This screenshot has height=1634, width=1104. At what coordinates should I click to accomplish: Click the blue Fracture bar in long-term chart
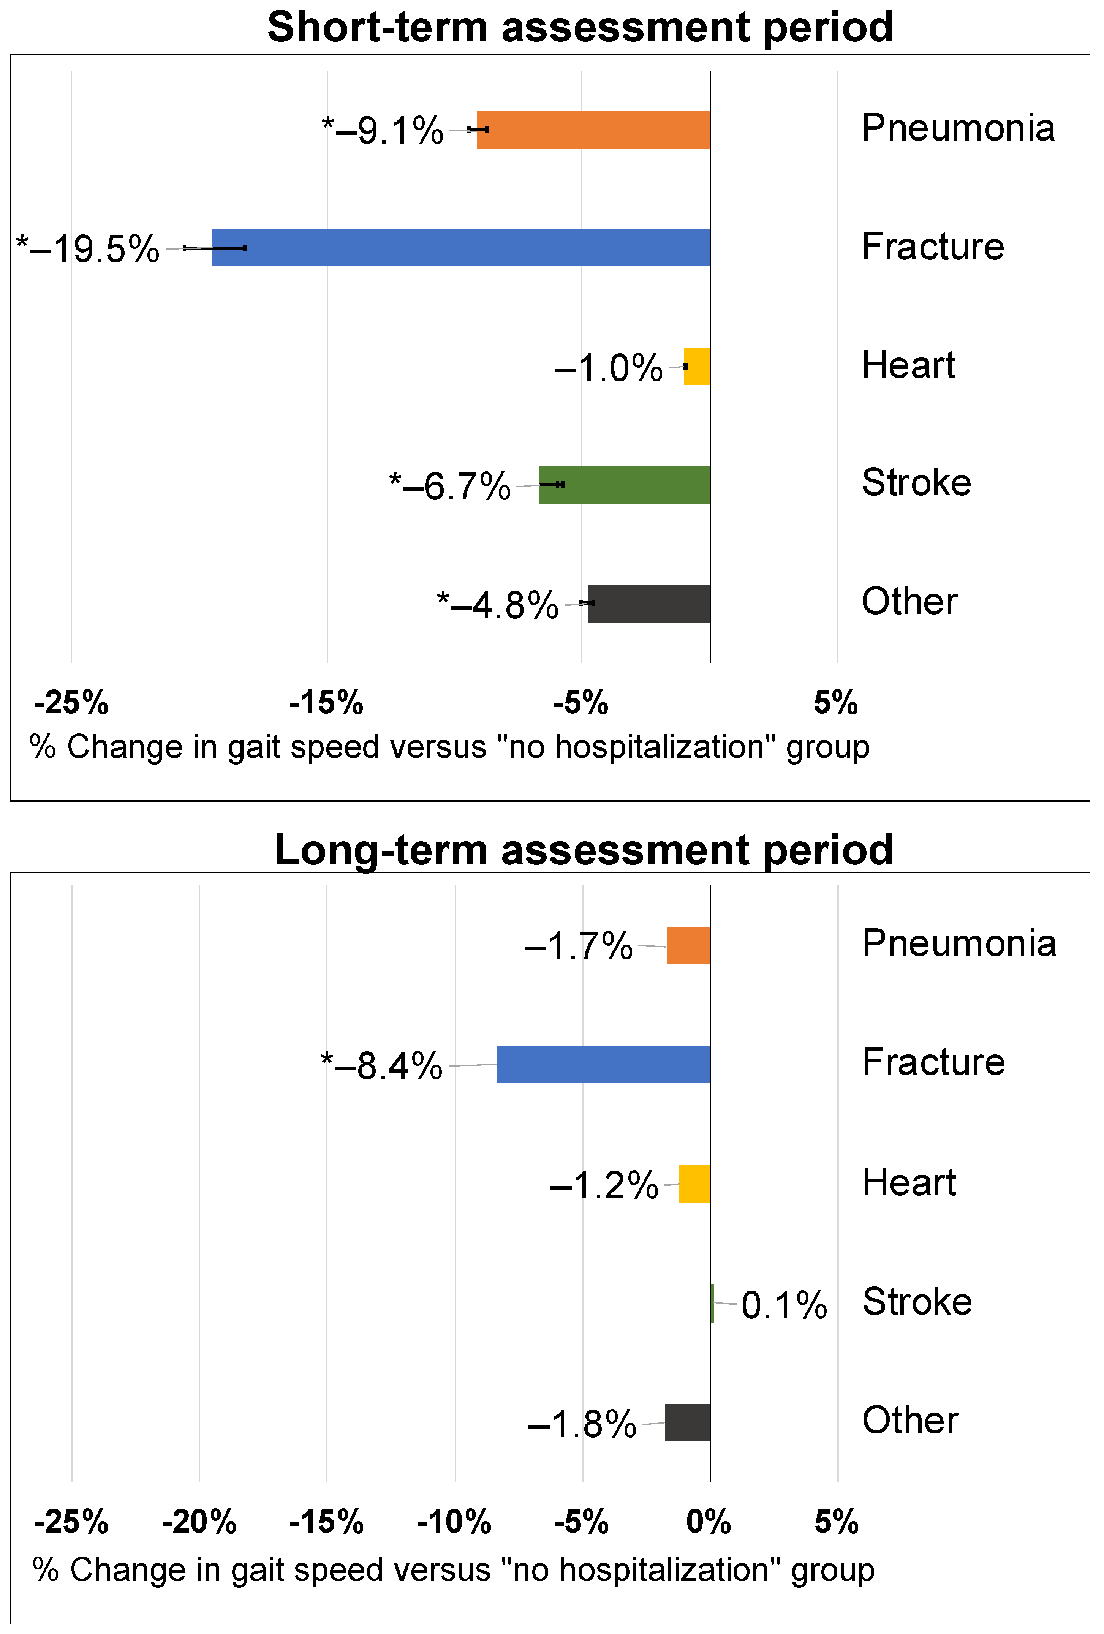click(x=603, y=1065)
